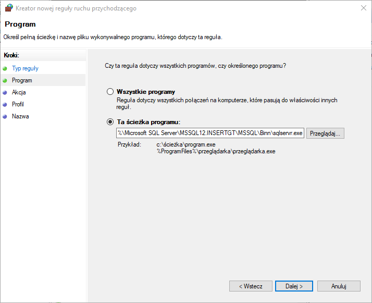The image size is (372, 303).
Task: Click purple bullet next to Nazwa
Action: coord(5,117)
